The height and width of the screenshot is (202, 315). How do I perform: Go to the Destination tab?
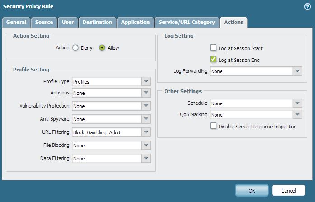pyautogui.click(x=98, y=22)
